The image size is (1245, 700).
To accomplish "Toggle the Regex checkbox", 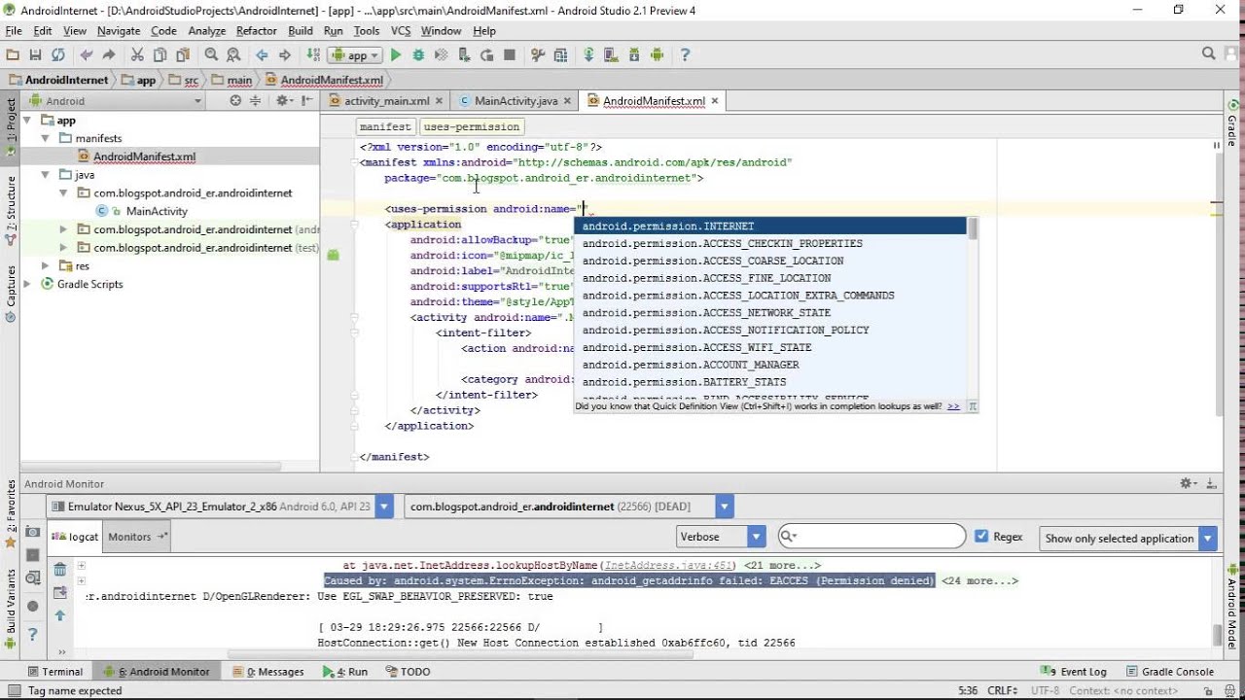I will tap(981, 536).
